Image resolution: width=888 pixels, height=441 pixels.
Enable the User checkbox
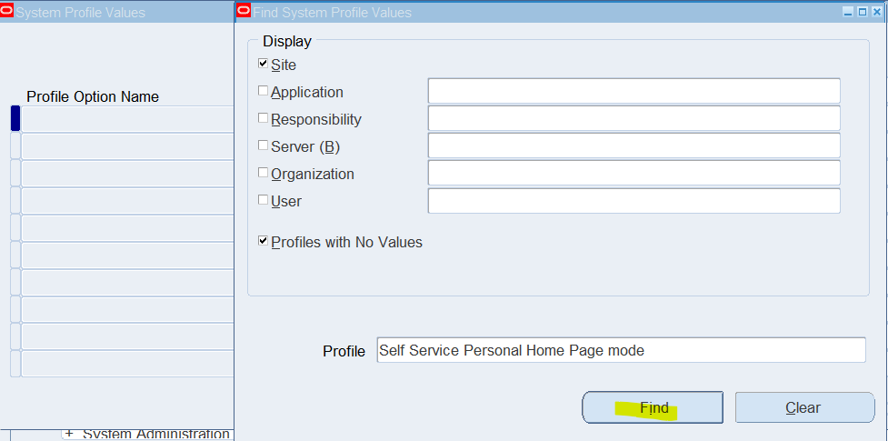[x=263, y=199]
